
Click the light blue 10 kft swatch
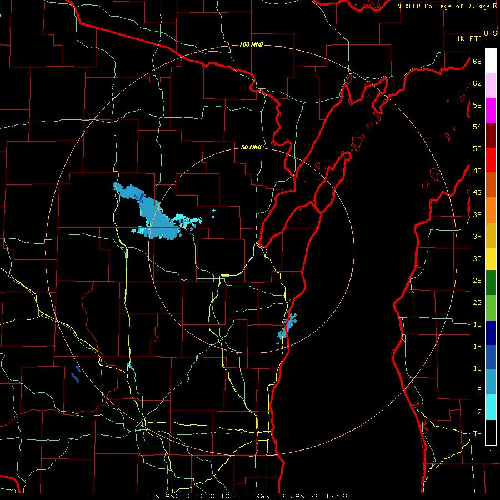(x=491, y=382)
